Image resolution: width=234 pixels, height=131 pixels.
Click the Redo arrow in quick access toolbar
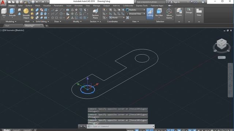pyautogui.click(x=43, y=2)
